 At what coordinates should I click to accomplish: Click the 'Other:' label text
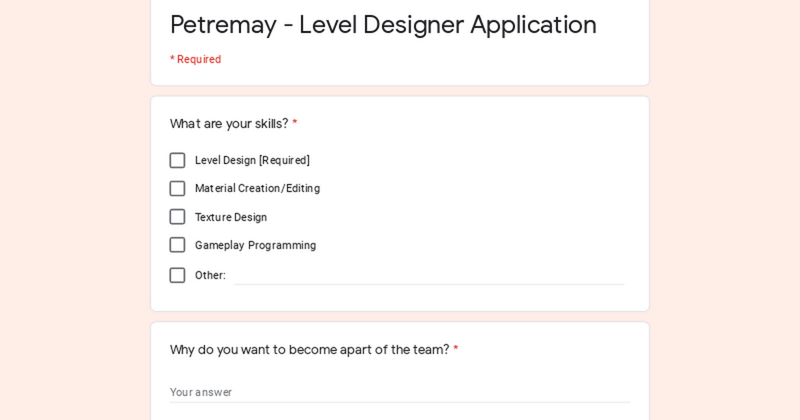click(210, 275)
